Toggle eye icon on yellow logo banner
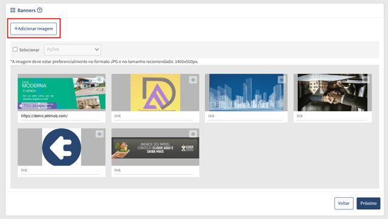The height and width of the screenshot is (219, 388). pyautogui.click(x=193, y=79)
